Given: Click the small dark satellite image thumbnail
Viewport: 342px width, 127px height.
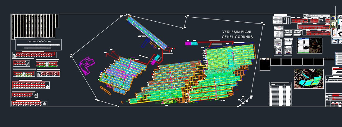Looking at the screenshot, I should point(314,45).
